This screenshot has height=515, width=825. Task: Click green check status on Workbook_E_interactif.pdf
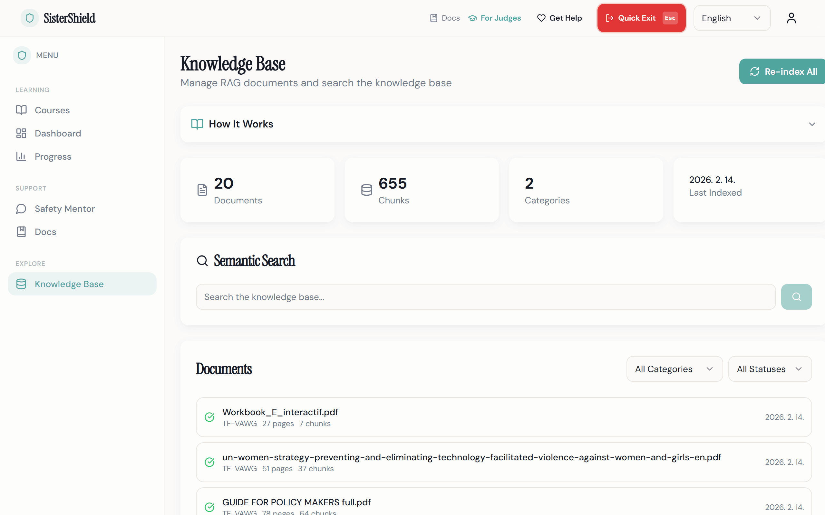[209, 417]
